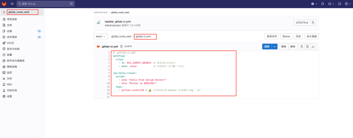The width and height of the screenshot is (353, 138).
Task: Expand the help question mark menu
Action: point(348,4)
